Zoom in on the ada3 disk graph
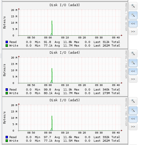 click(133, 6)
